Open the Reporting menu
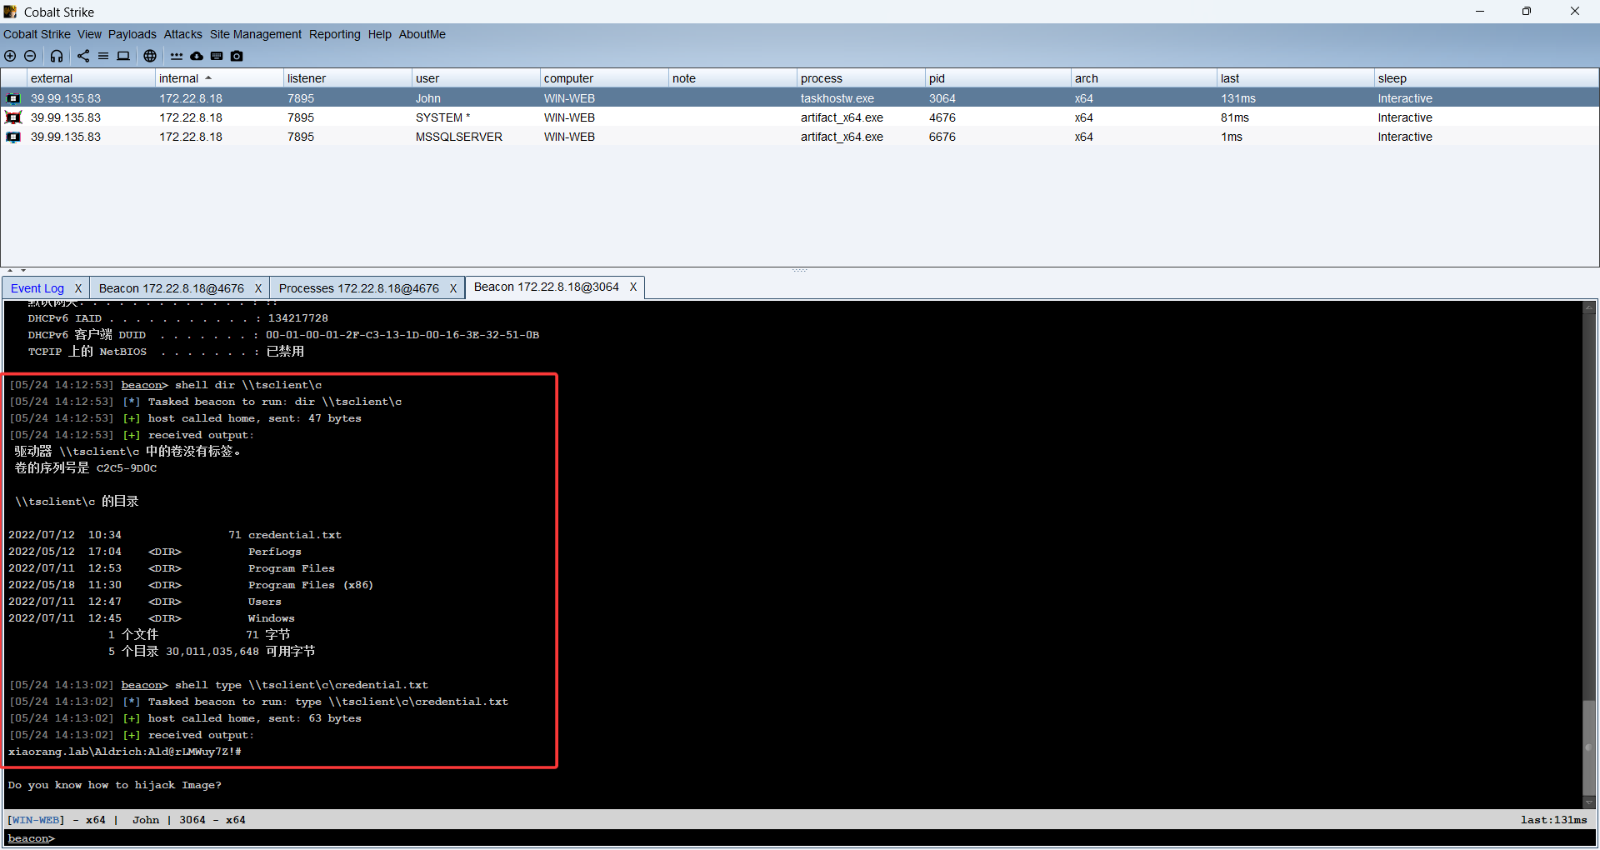The height and width of the screenshot is (850, 1600). (x=334, y=34)
